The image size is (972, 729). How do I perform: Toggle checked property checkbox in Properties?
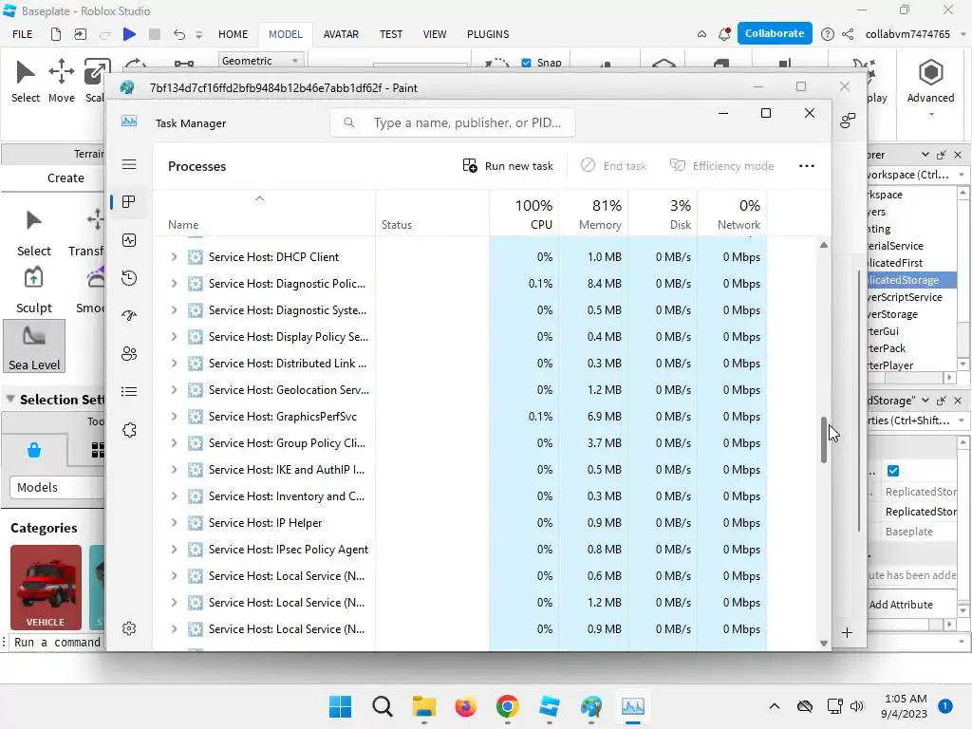coord(893,471)
